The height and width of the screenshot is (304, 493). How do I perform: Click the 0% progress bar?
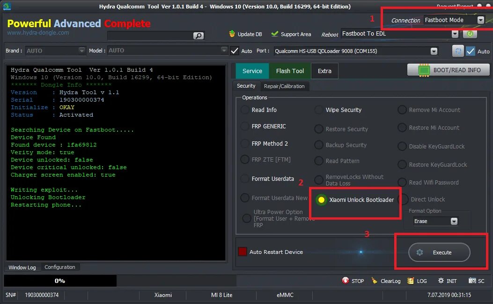coord(60,281)
